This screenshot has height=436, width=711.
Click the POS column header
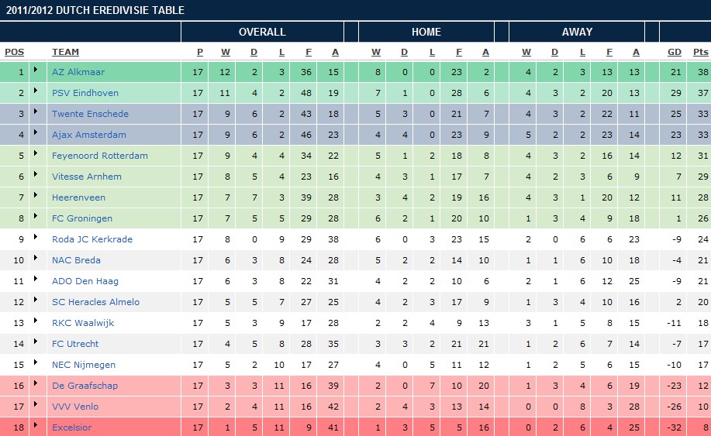coord(14,52)
